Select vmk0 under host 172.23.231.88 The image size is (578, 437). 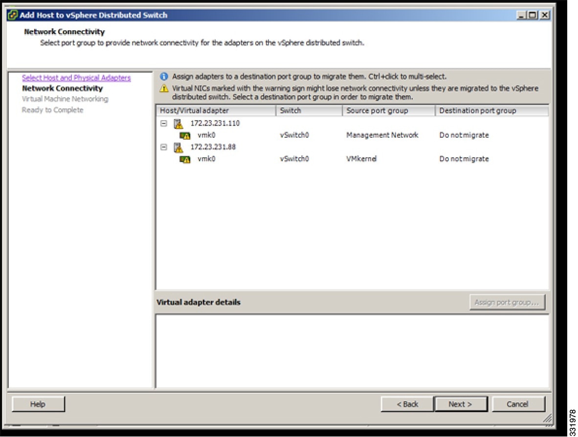(206, 159)
